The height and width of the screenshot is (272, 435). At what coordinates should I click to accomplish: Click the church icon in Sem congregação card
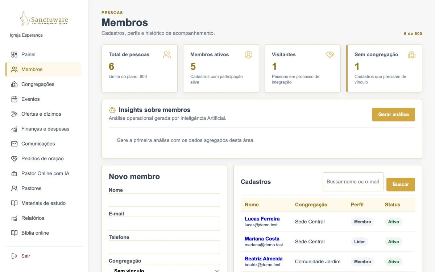pyautogui.click(x=411, y=55)
